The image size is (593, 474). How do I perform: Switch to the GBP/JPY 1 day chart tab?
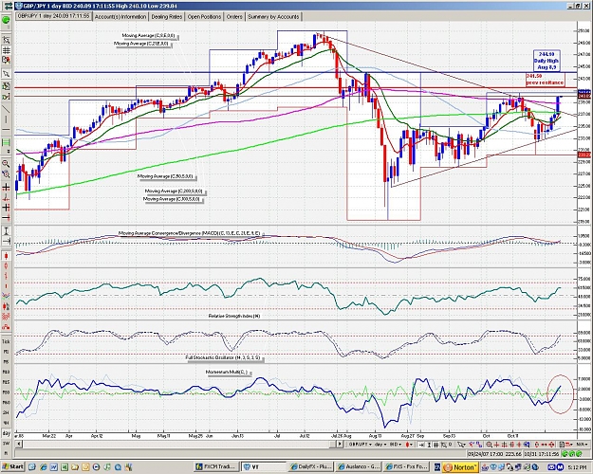tap(54, 16)
